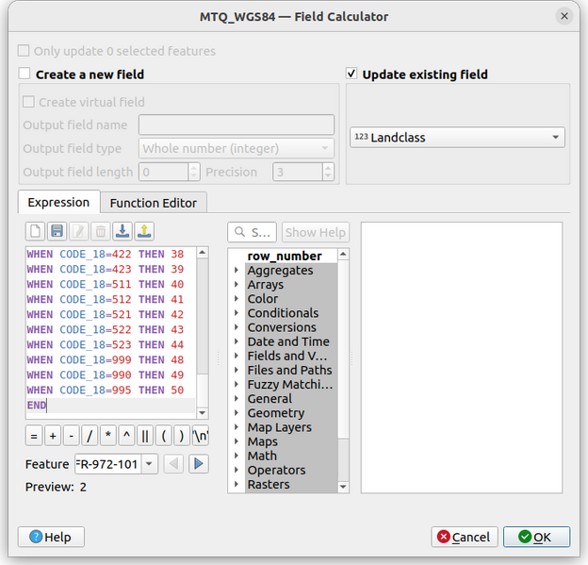Expand the Maps function group

(237, 441)
